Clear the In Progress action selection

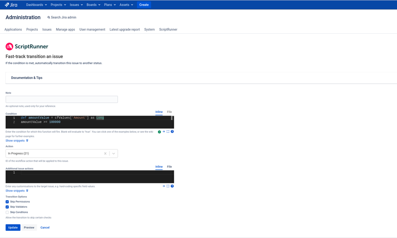coord(105,154)
